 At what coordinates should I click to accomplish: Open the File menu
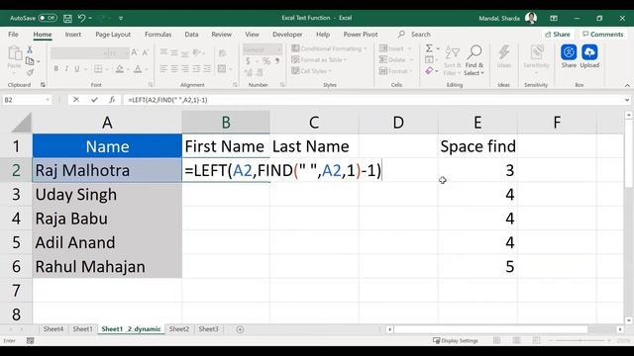[x=13, y=35]
